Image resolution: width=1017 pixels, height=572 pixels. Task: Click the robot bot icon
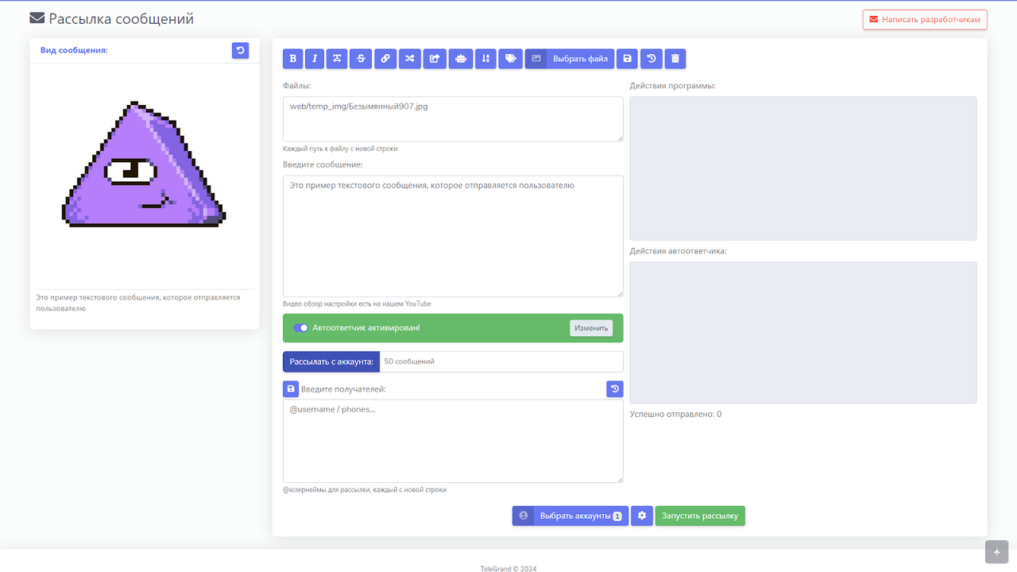click(461, 59)
